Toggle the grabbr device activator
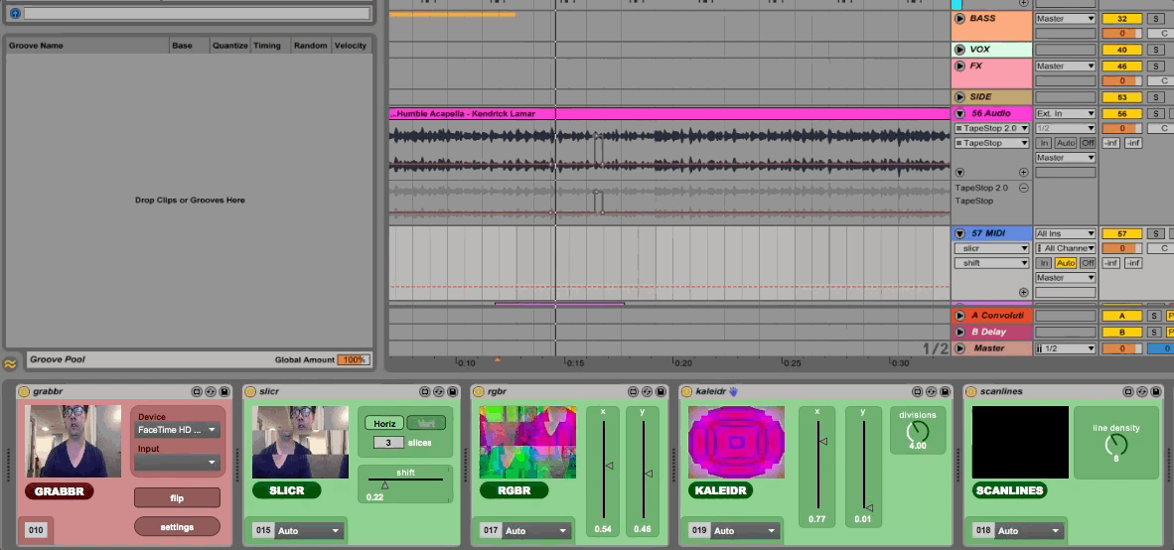 [x=24, y=391]
